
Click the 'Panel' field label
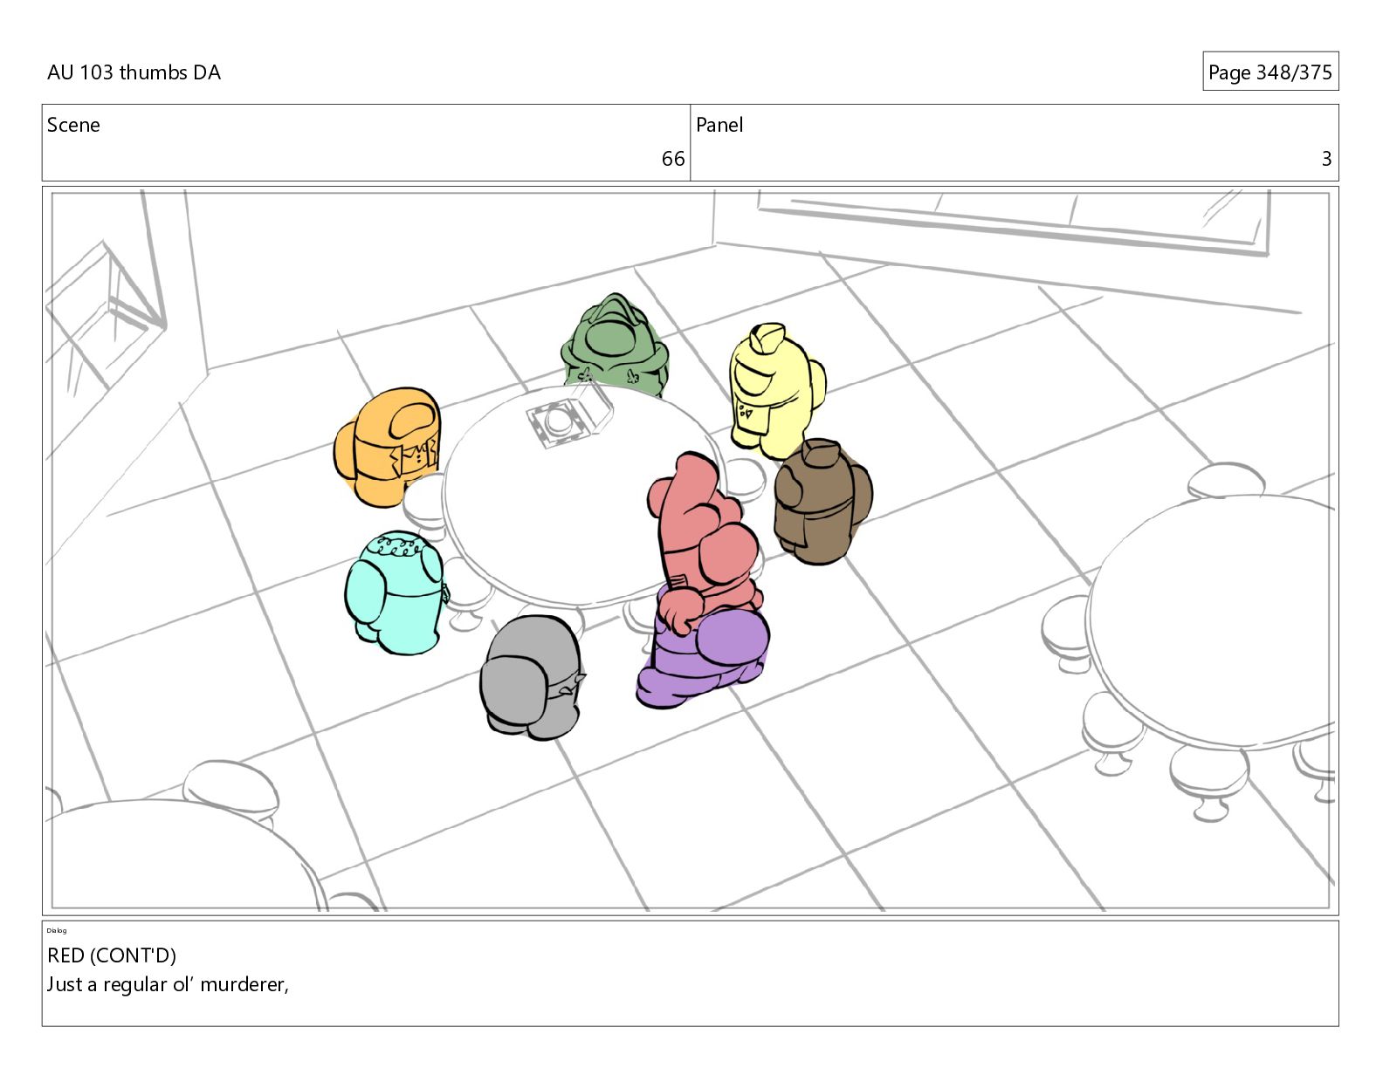point(719,125)
